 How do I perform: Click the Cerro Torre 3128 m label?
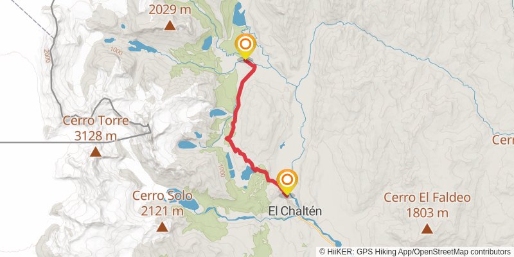pos(95,128)
